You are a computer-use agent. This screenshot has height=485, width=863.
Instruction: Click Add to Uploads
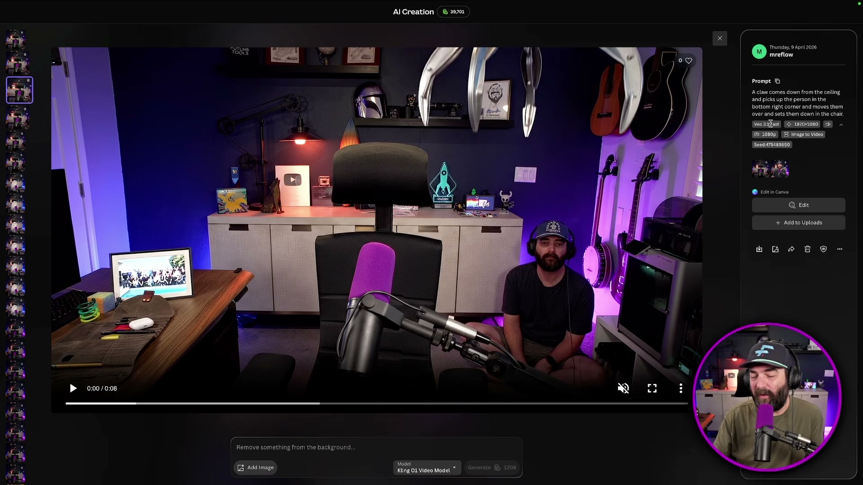[798, 222]
